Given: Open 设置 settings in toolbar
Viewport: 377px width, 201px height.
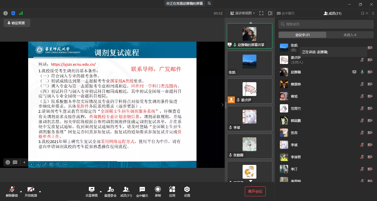Looking at the screenshot, I should (x=187, y=192).
